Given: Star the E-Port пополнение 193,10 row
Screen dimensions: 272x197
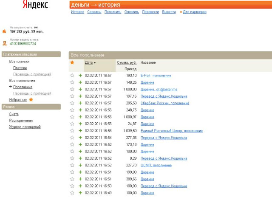Looking at the screenshot, I should [72, 76].
